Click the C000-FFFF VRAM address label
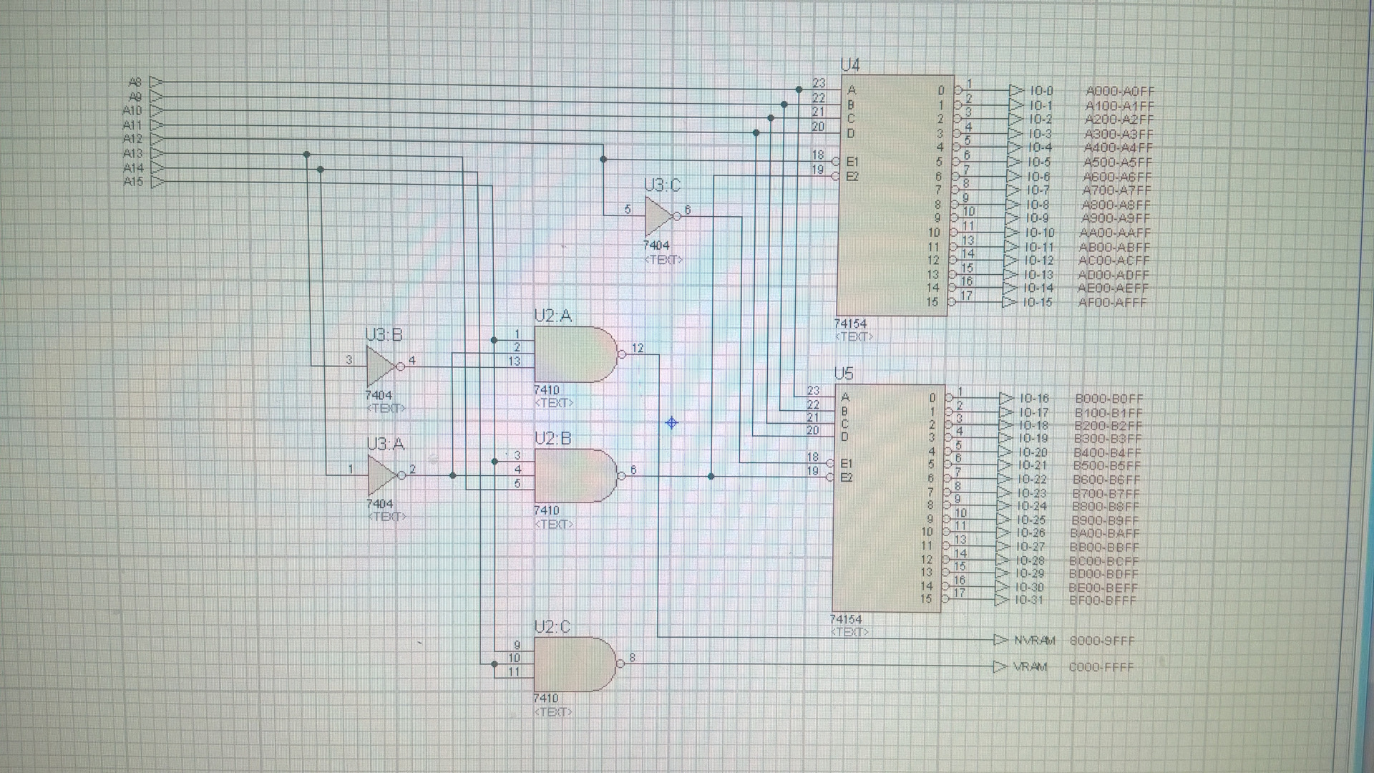 click(1101, 667)
